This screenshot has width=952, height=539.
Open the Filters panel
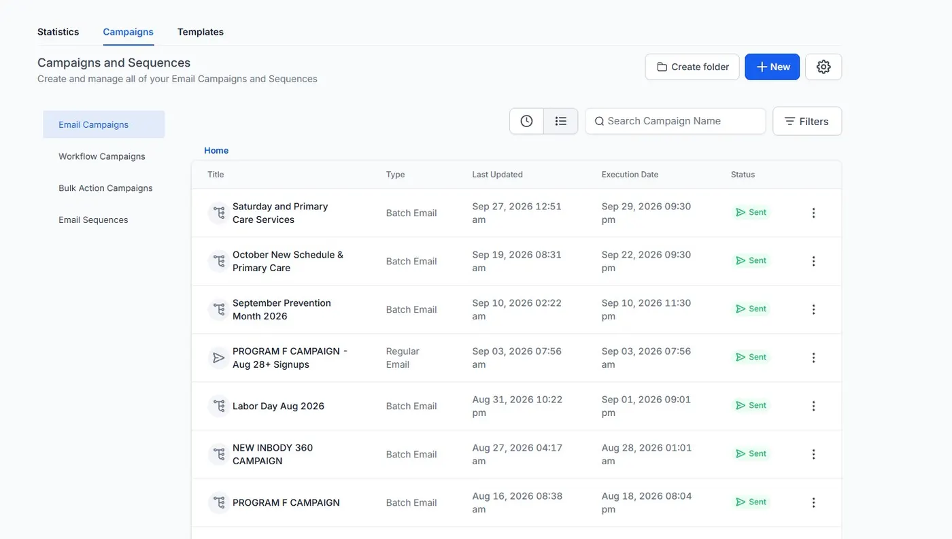point(807,121)
